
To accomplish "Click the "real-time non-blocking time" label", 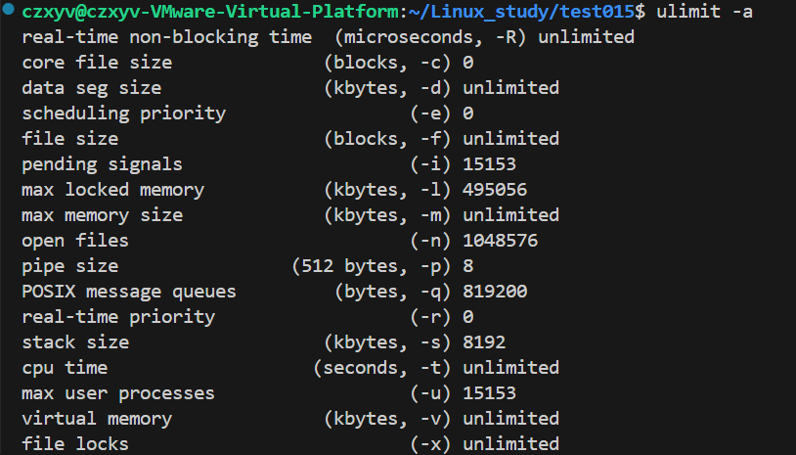I will (x=166, y=37).
